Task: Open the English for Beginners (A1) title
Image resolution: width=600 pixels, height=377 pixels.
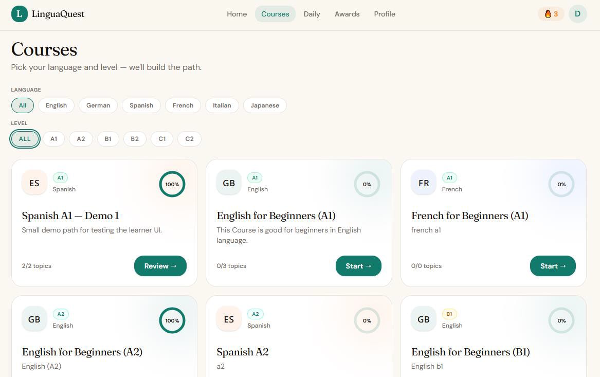Action: click(276, 216)
